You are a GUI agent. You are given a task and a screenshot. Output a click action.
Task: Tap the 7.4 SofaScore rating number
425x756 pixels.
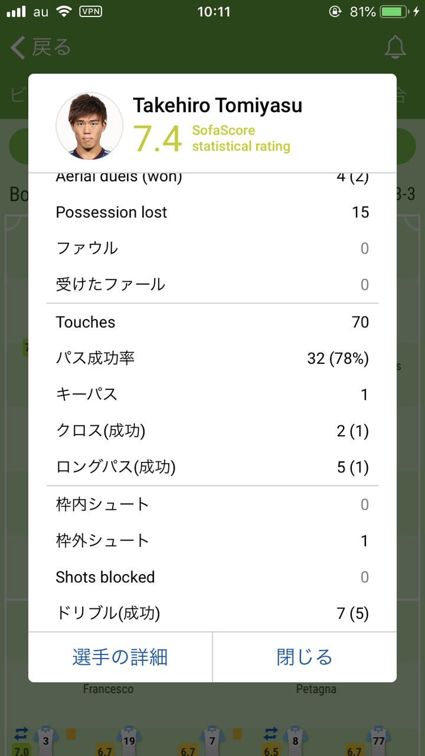point(157,138)
